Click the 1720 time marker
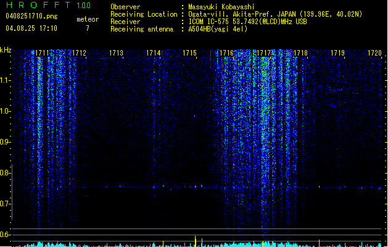Image resolution: width=388 pixels, height=247 pixels. [374, 53]
